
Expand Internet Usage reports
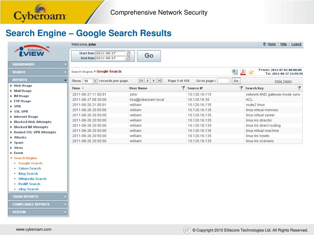26,117
